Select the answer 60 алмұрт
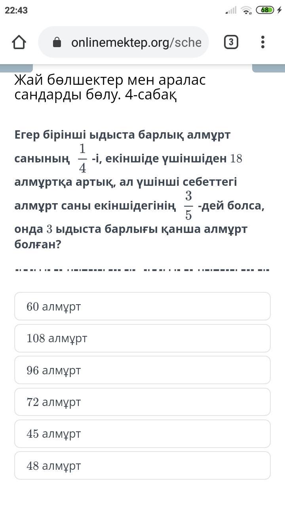This screenshot has width=285, height=507. pos(142,306)
